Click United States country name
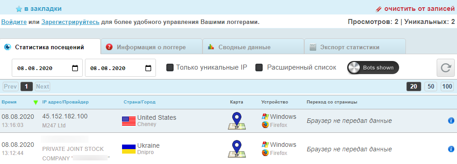 point(157,117)
